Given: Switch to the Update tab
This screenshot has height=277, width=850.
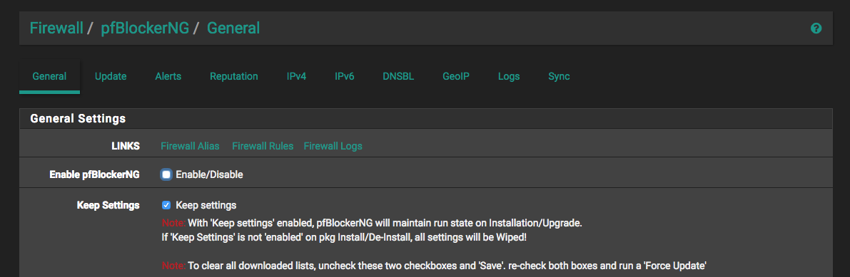Looking at the screenshot, I should coord(111,76).
